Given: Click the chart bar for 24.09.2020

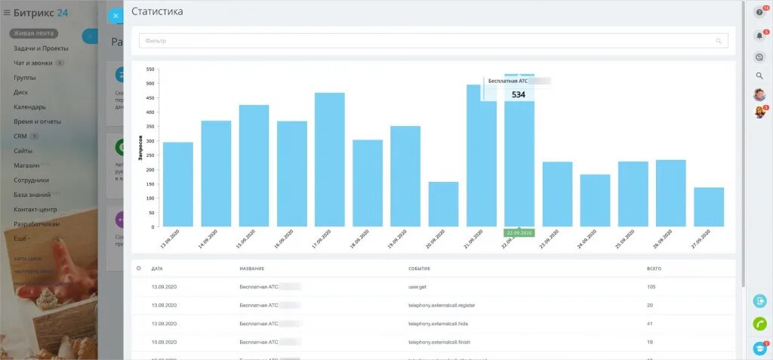Looking at the screenshot, I should pyautogui.click(x=596, y=201).
